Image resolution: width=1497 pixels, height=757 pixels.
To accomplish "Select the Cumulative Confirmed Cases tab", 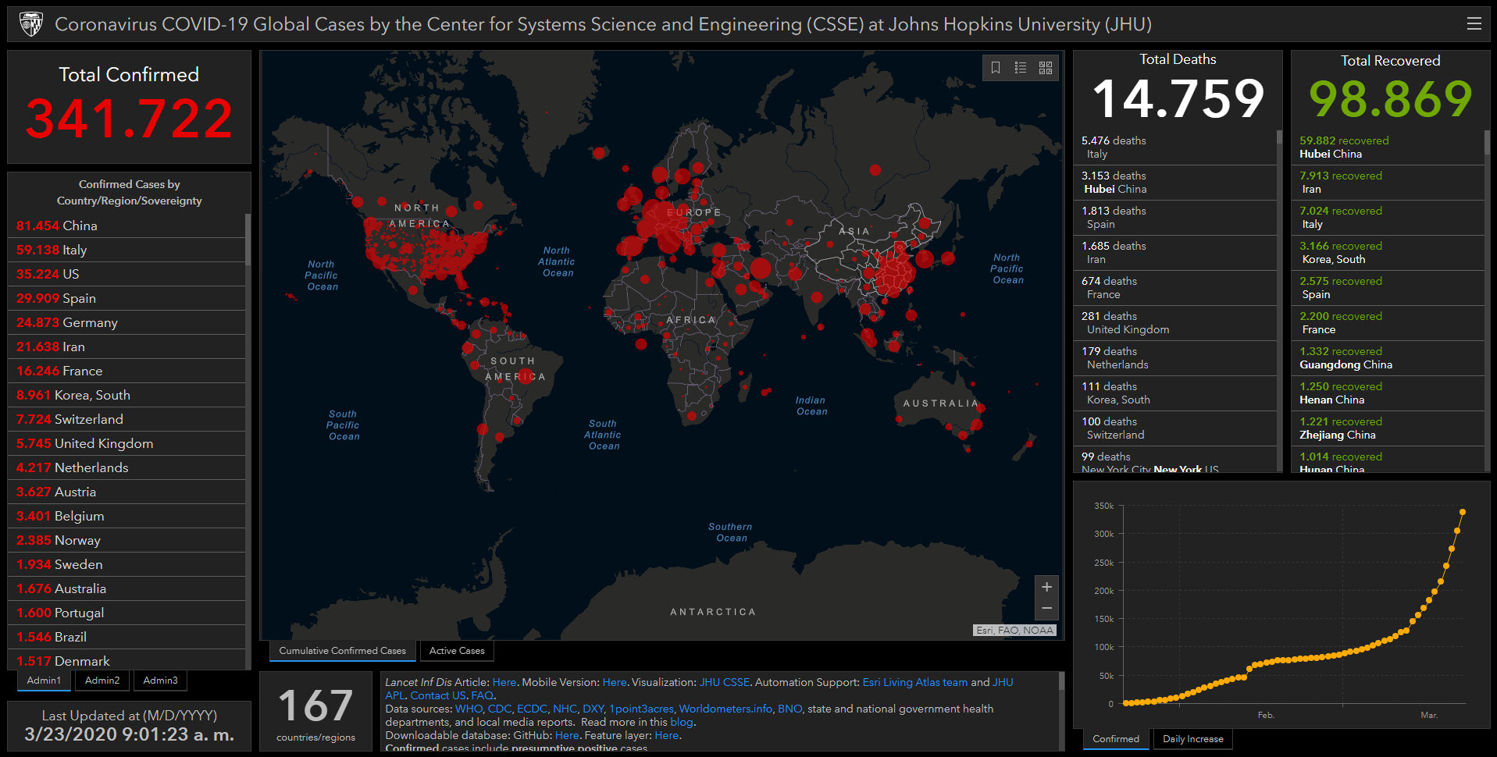I will 342,651.
